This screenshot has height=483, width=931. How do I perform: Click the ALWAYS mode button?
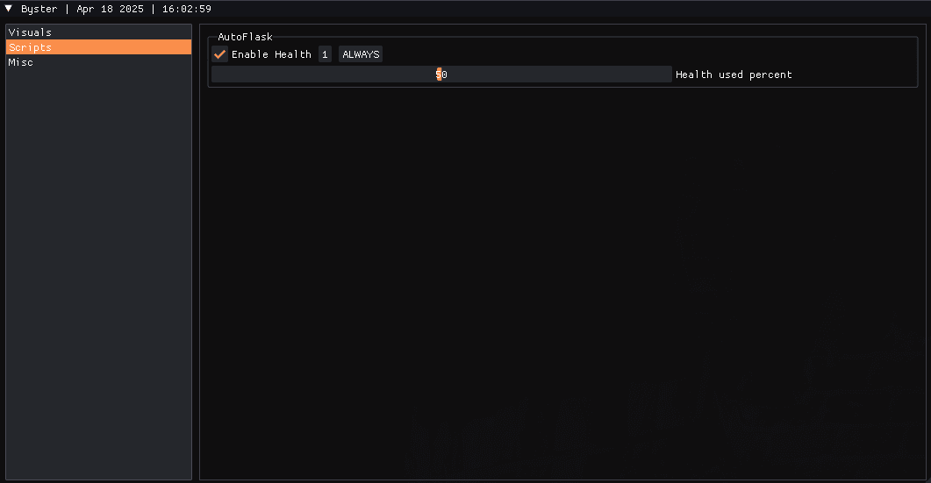(x=361, y=54)
